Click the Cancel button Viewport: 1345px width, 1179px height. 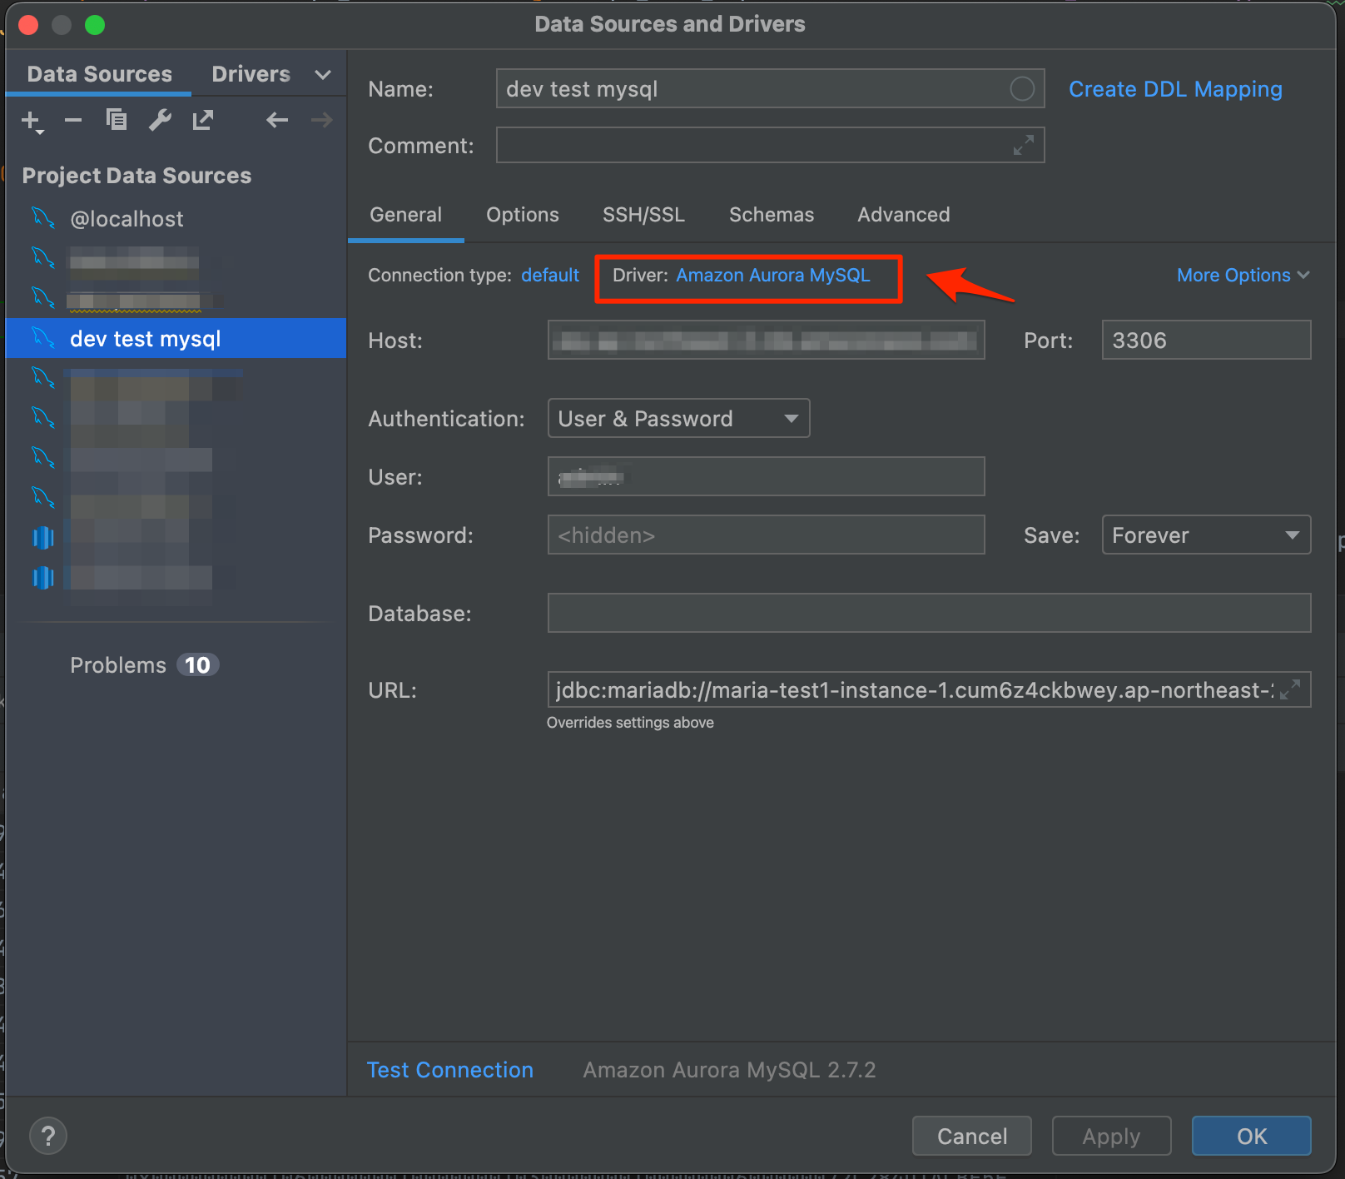972,1136
